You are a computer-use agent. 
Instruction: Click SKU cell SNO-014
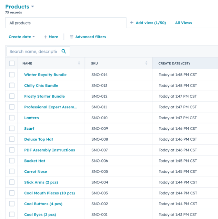99,74
